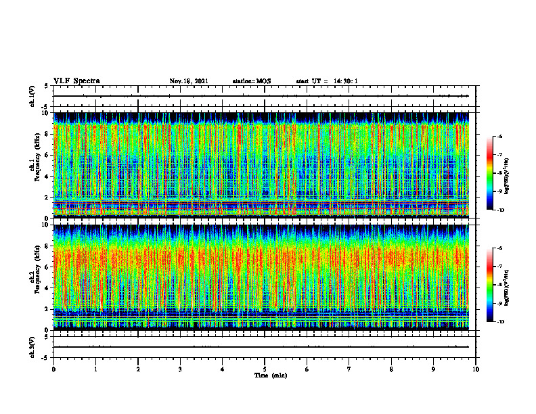Click time axis tick label "8"
Viewport: 536px width, 414px height.
[391, 369]
